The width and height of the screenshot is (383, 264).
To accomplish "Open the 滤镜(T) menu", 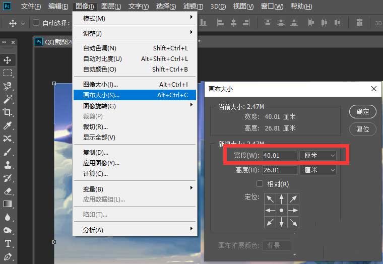I will 193,6.
